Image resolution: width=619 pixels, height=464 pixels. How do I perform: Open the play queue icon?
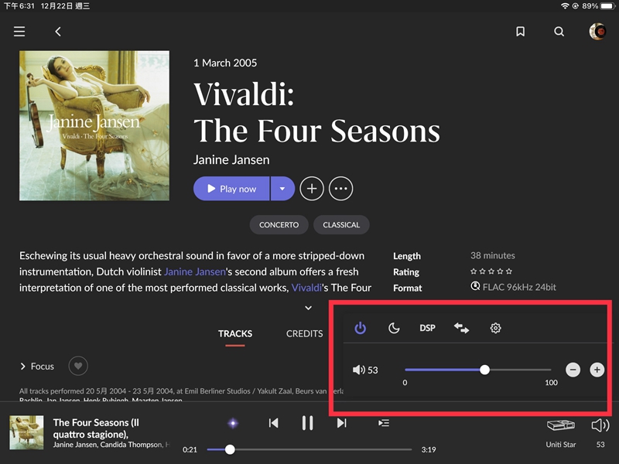click(x=384, y=423)
